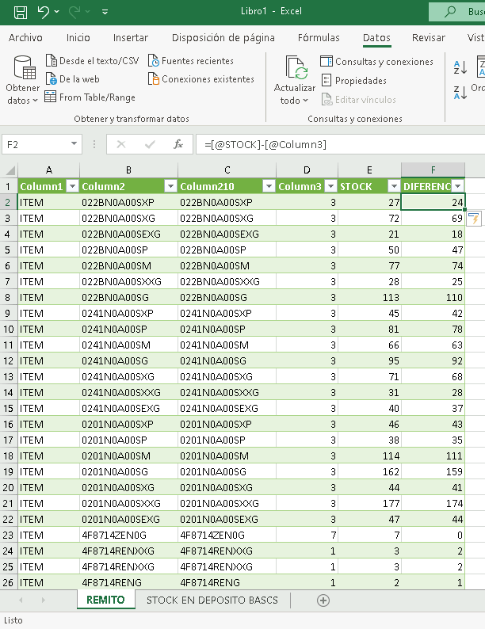This screenshot has width=485, height=629.
Task: Switch to STOCK EN DEPOSITO BASCS sheet
Action: (212, 600)
